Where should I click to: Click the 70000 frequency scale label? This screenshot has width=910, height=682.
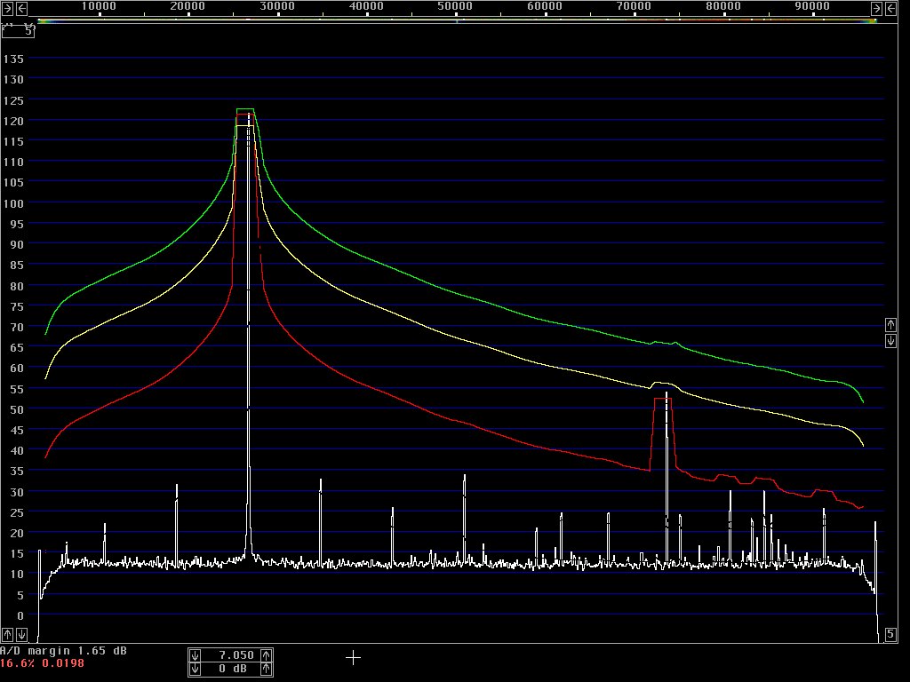pos(634,6)
